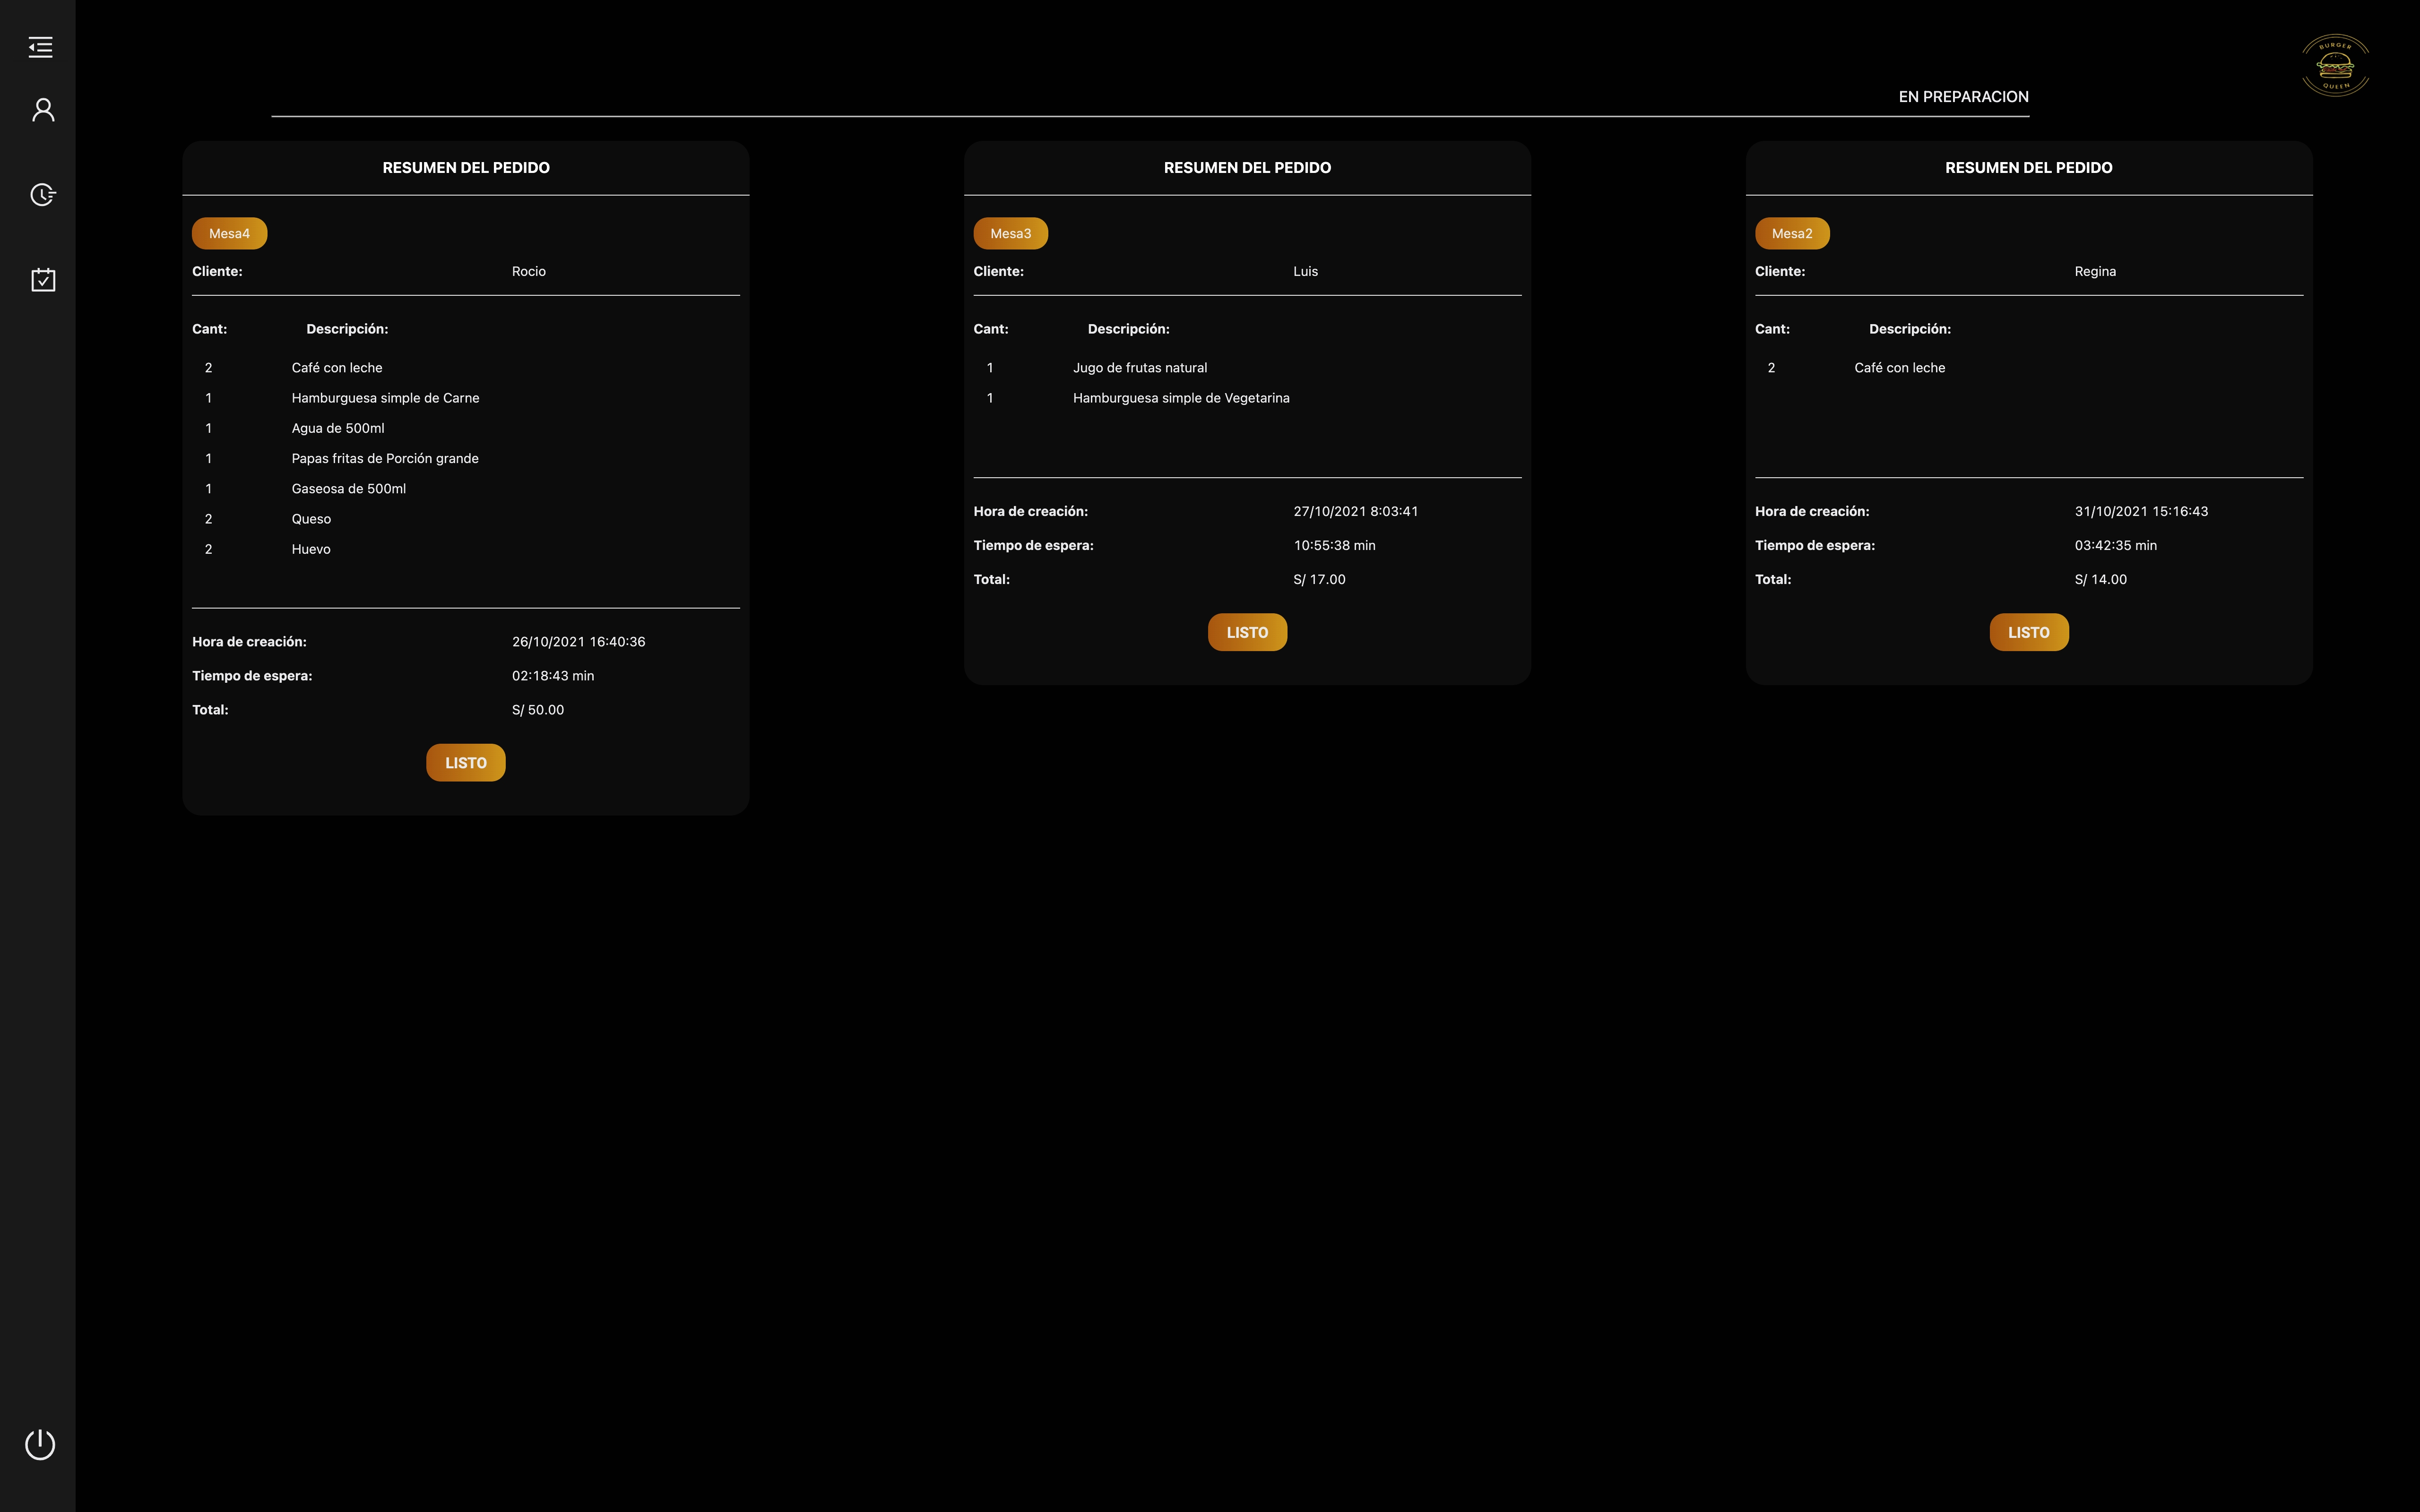The width and height of the screenshot is (2420, 1512).
Task: Open the pending orders clock icon
Action: click(x=43, y=194)
